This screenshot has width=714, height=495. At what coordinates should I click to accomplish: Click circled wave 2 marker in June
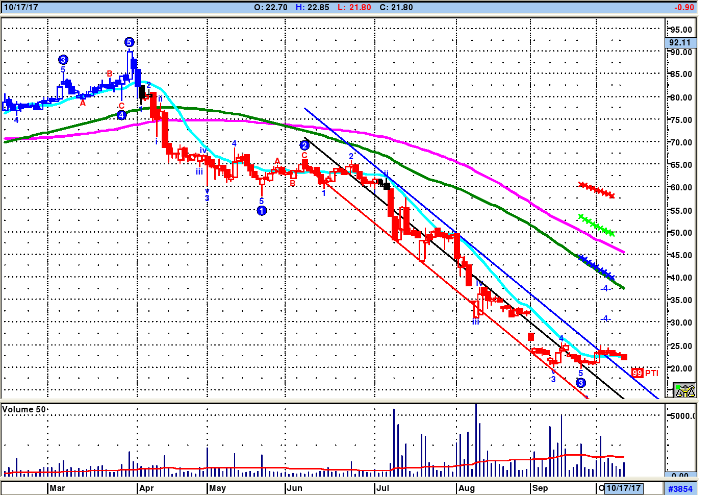[304, 145]
